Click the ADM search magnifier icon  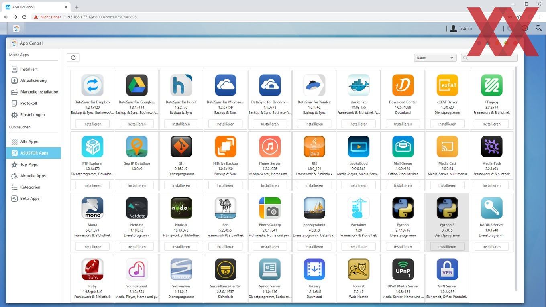click(x=539, y=28)
